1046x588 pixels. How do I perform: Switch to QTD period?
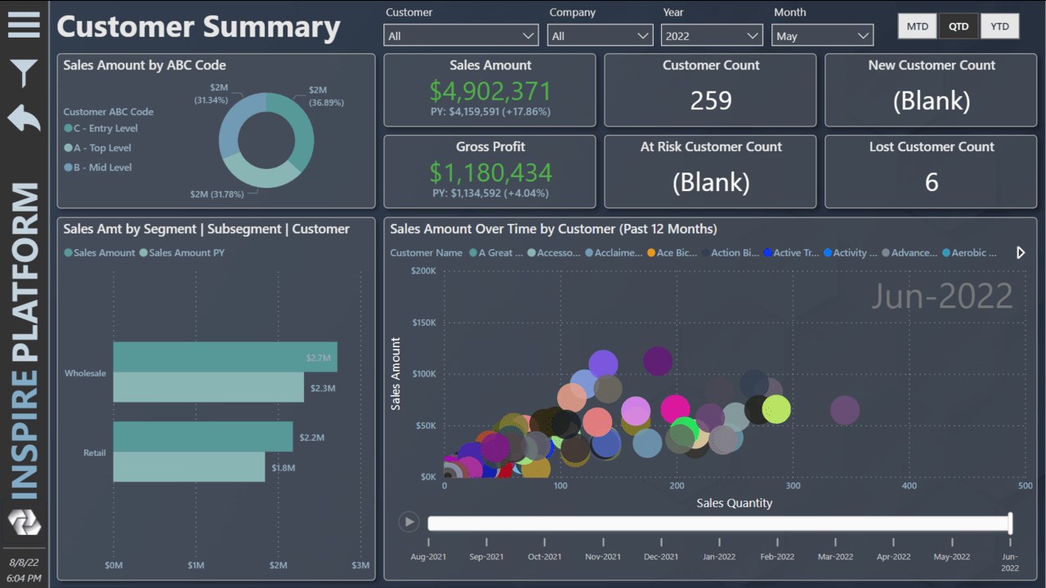pyautogui.click(x=959, y=26)
